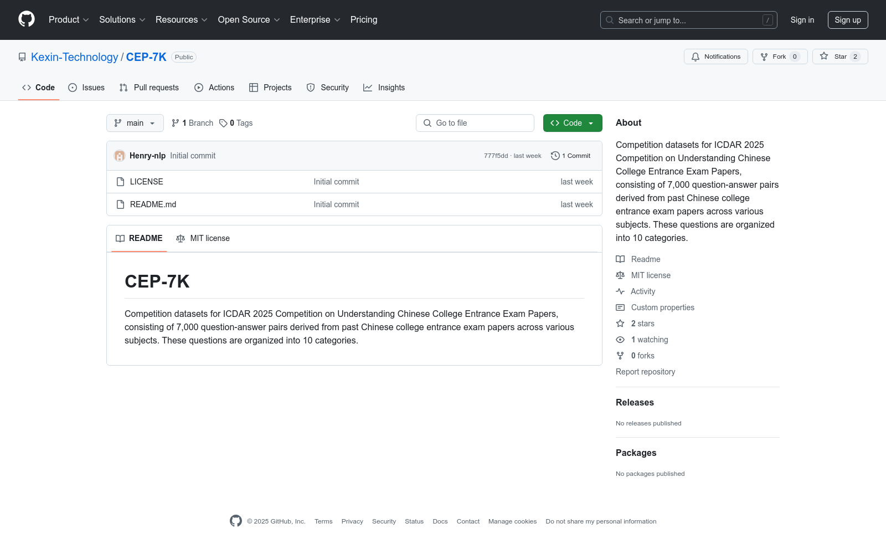The width and height of the screenshot is (886, 554).
Task: Open the Packages heading link
Action: [x=636, y=453]
